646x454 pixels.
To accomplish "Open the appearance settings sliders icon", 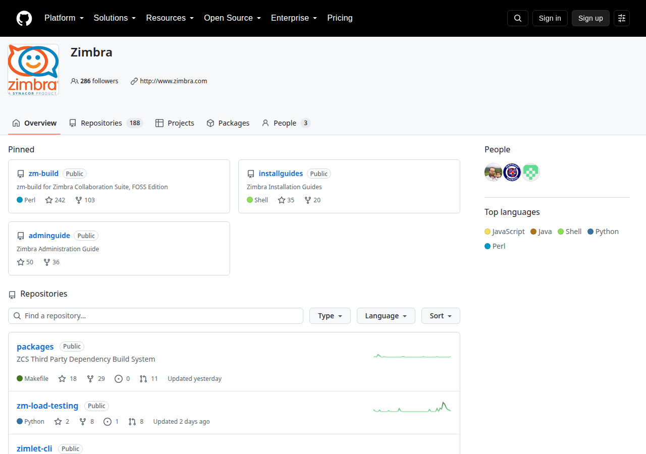I will 622,18.
